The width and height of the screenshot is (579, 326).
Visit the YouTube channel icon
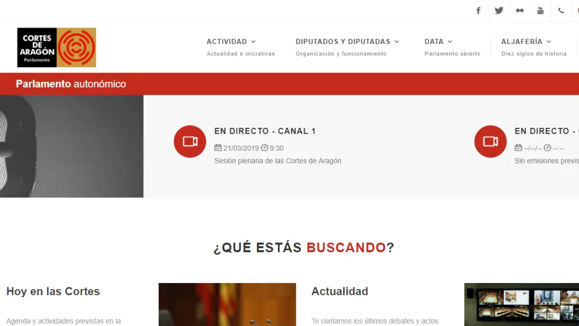[x=540, y=11]
